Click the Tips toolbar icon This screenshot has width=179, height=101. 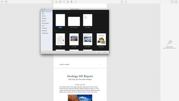(x=126, y=1)
